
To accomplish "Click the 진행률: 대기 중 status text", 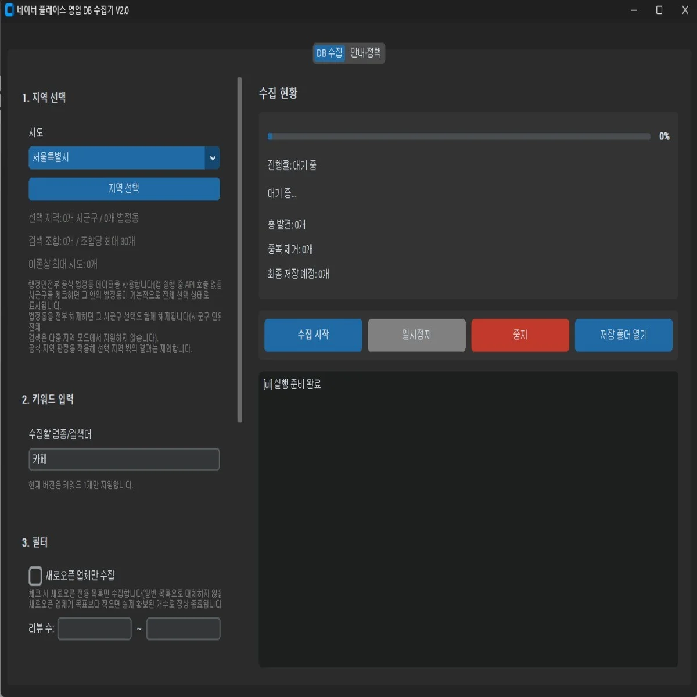I will coord(292,166).
